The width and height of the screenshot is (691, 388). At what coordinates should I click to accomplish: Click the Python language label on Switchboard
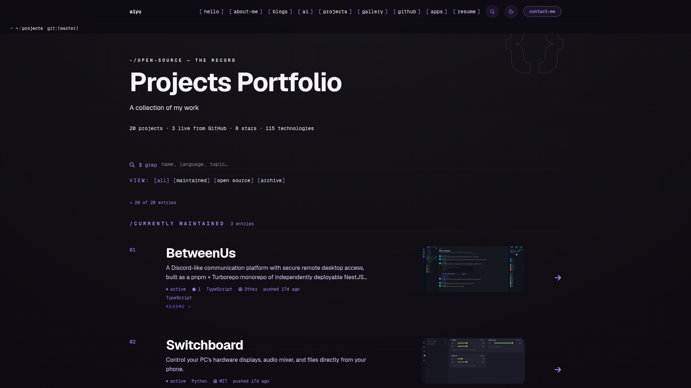click(x=199, y=381)
